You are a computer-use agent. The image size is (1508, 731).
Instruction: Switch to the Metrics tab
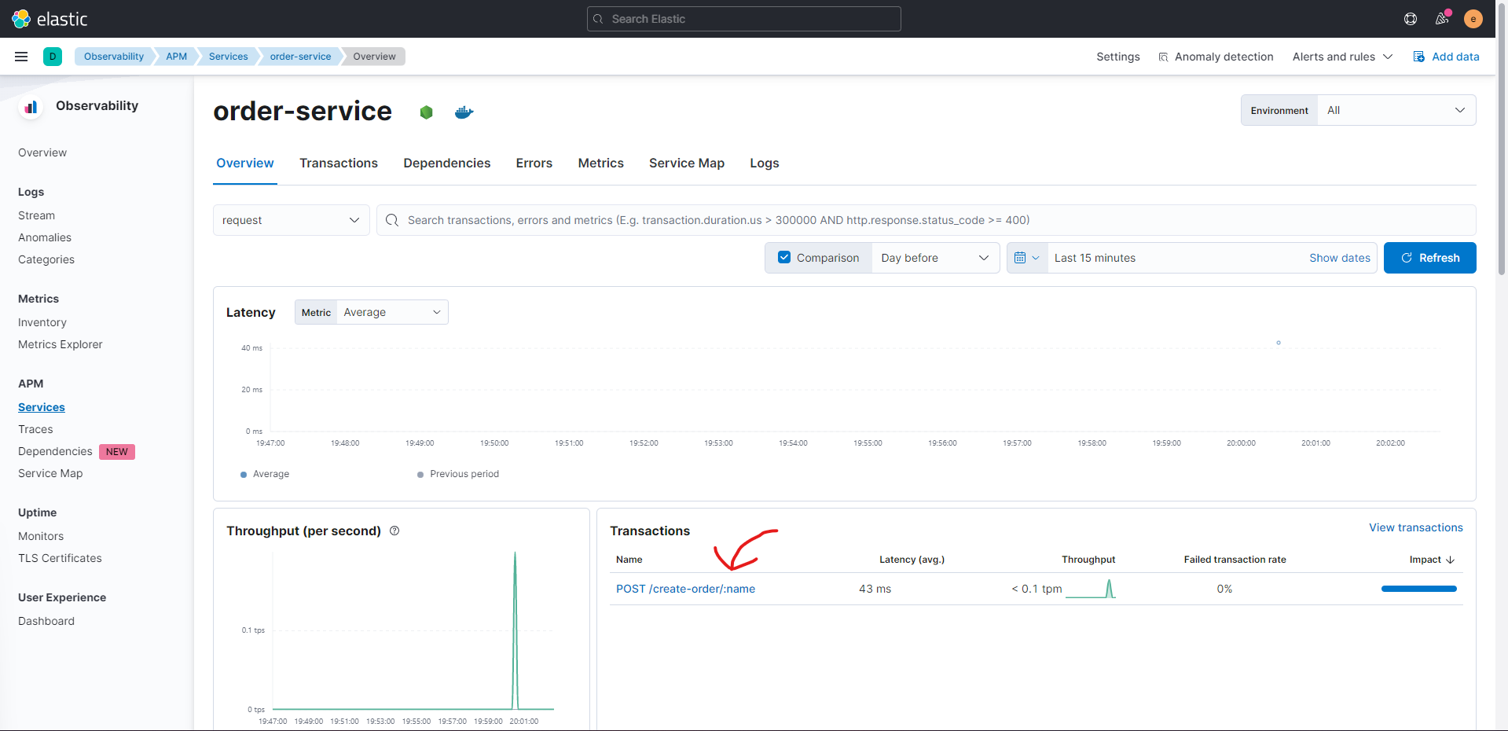coord(601,163)
